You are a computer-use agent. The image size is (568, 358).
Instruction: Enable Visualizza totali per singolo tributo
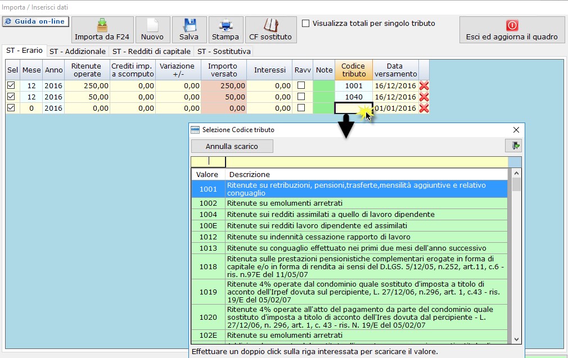coord(306,24)
